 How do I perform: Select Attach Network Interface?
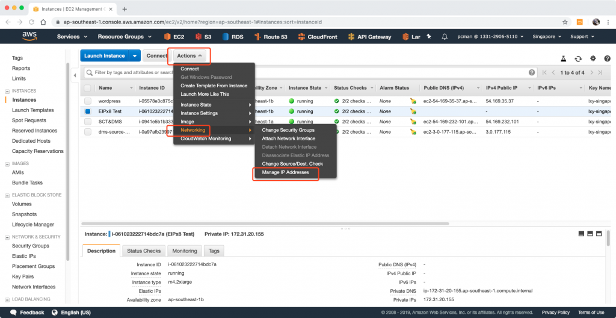288,139
